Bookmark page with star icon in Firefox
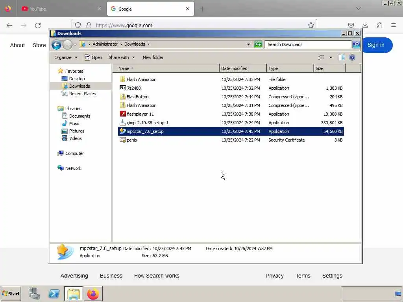This screenshot has width=403, height=302. (x=311, y=25)
